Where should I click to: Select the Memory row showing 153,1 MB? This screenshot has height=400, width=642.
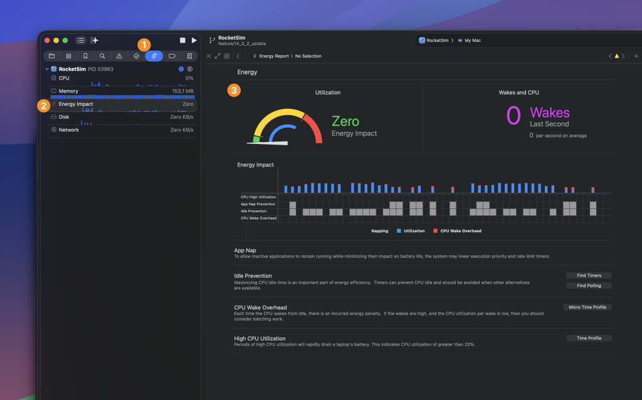[94, 91]
